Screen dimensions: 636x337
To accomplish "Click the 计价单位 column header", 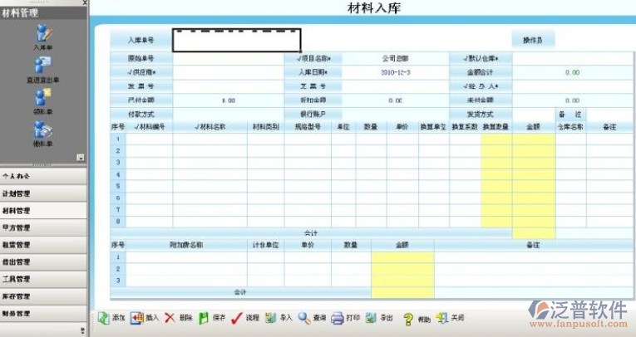I will pyautogui.click(x=266, y=245).
